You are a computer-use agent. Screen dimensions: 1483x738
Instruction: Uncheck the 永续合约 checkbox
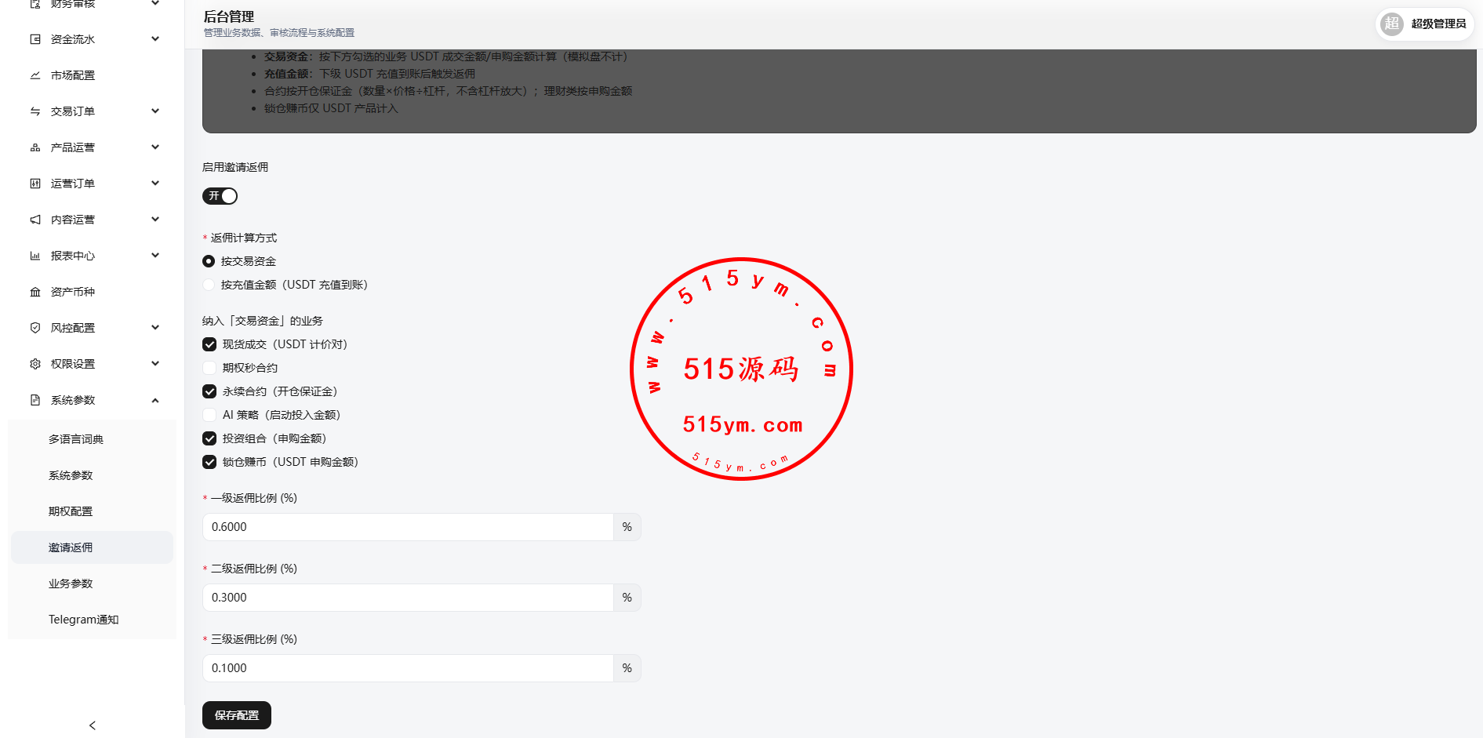click(x=209, y=391)
